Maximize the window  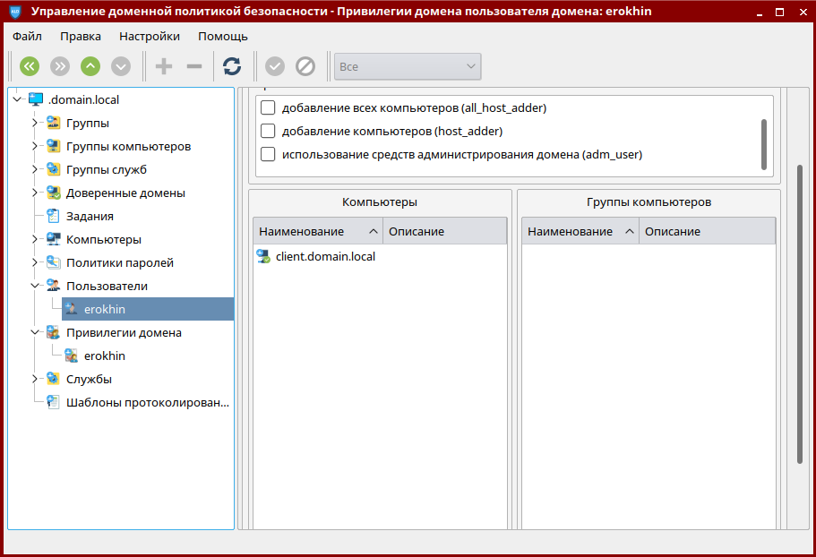click(x=779, y=12)
